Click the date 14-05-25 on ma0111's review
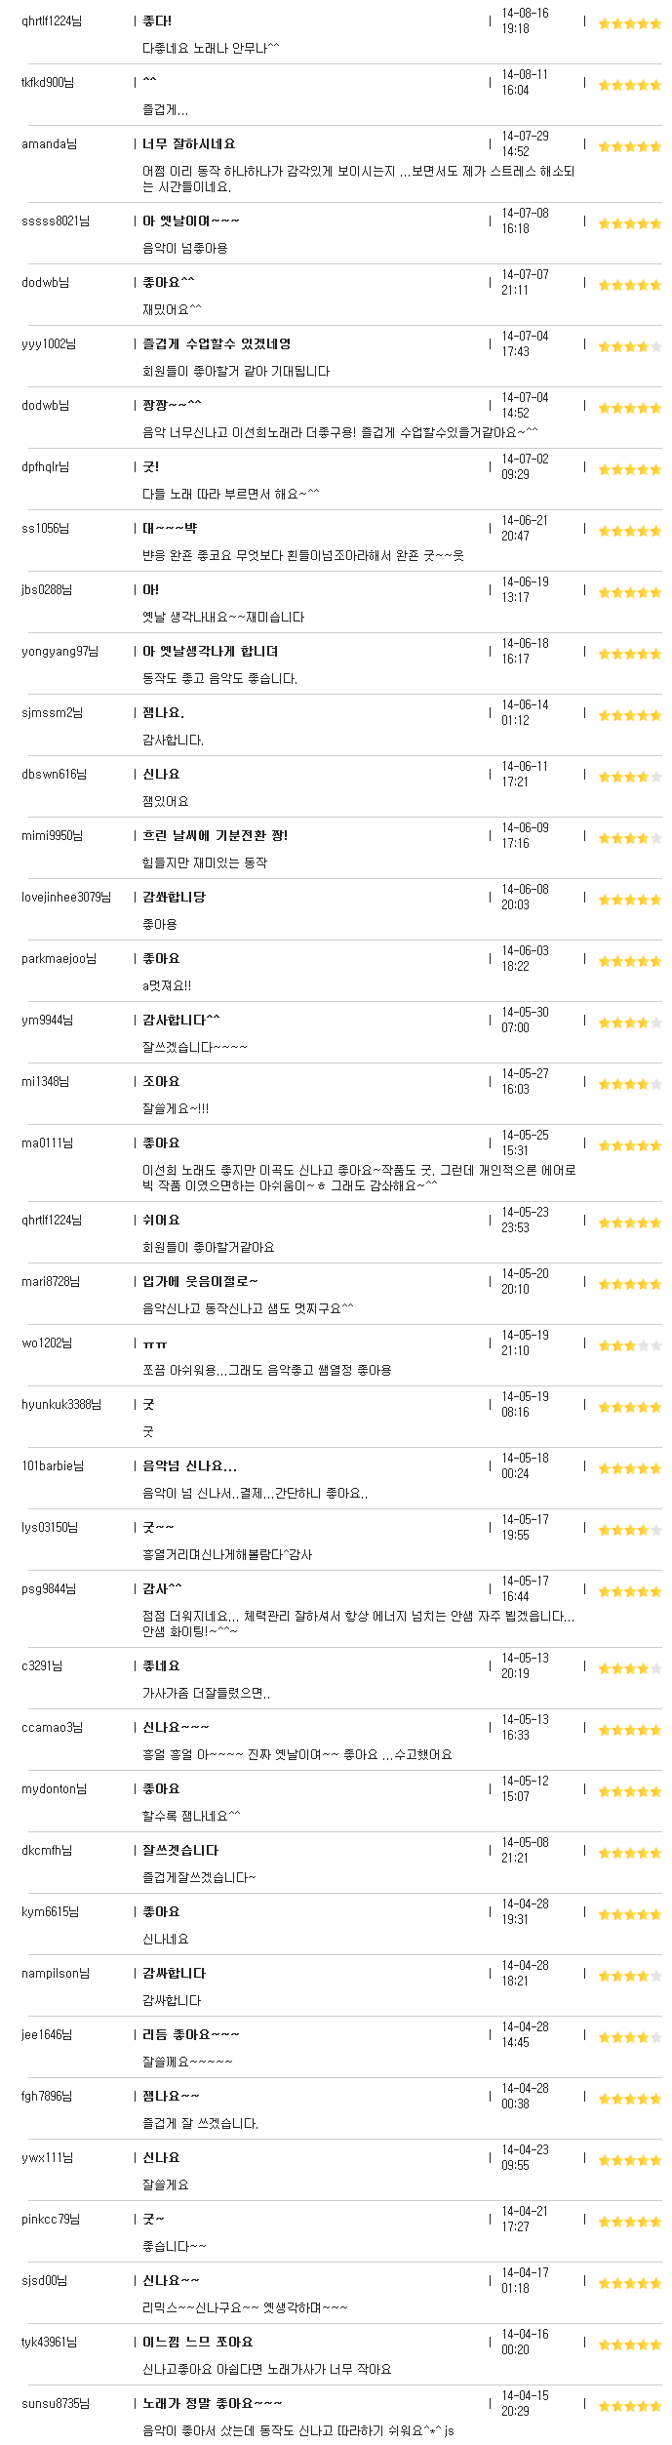Image resolution: width=672 pixels, height=2445 pixels. (525, 1135)
